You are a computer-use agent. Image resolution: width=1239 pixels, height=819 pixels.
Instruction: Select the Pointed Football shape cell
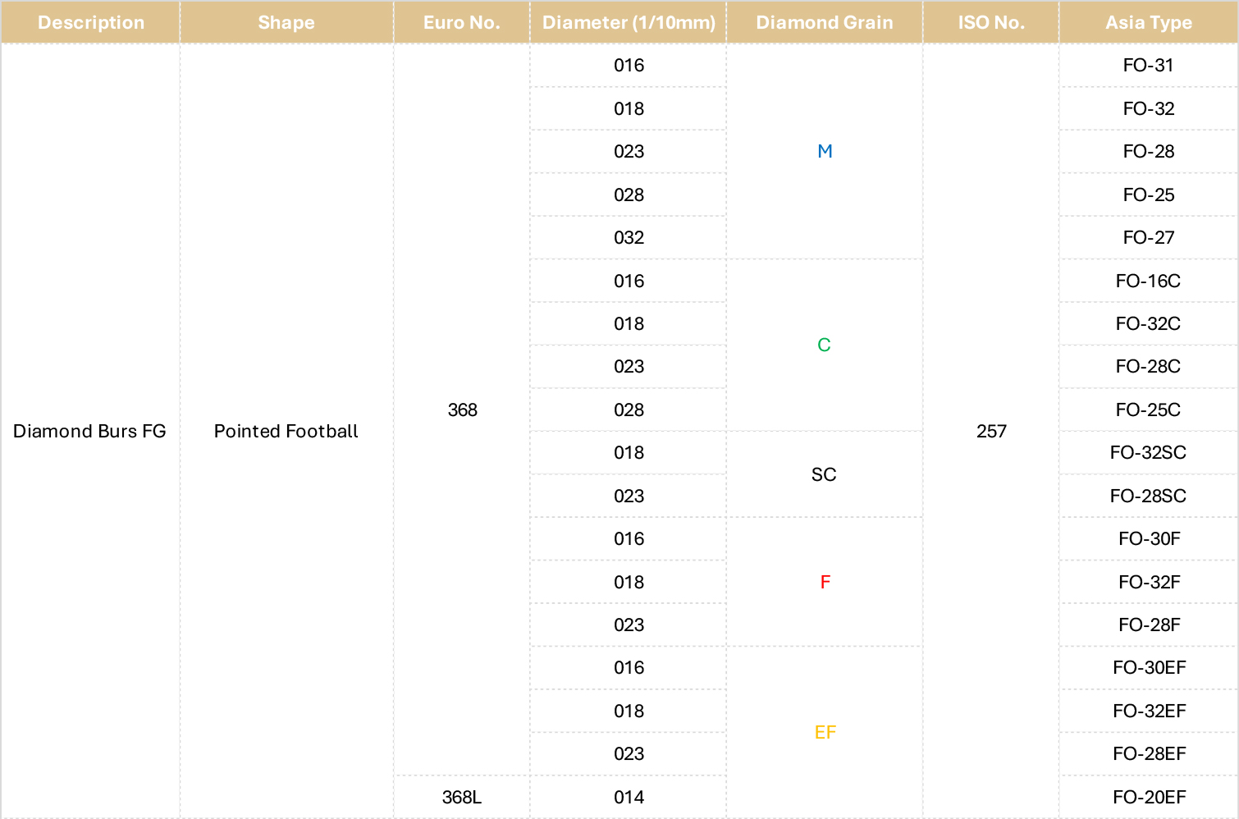[x=286, y=431]
